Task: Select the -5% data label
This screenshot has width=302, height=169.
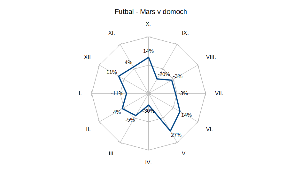Action: click(130, 120)
